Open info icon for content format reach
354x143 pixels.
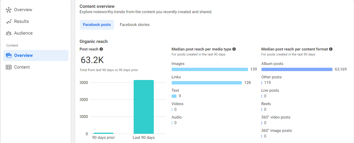pyautogui.click(x=331, y=49)
